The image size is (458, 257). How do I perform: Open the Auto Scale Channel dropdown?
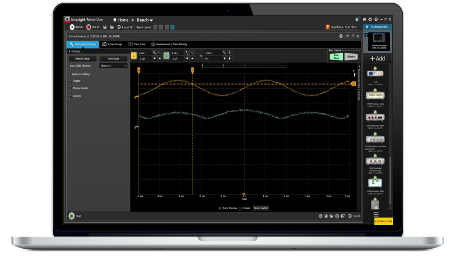(x=113, y=65)
